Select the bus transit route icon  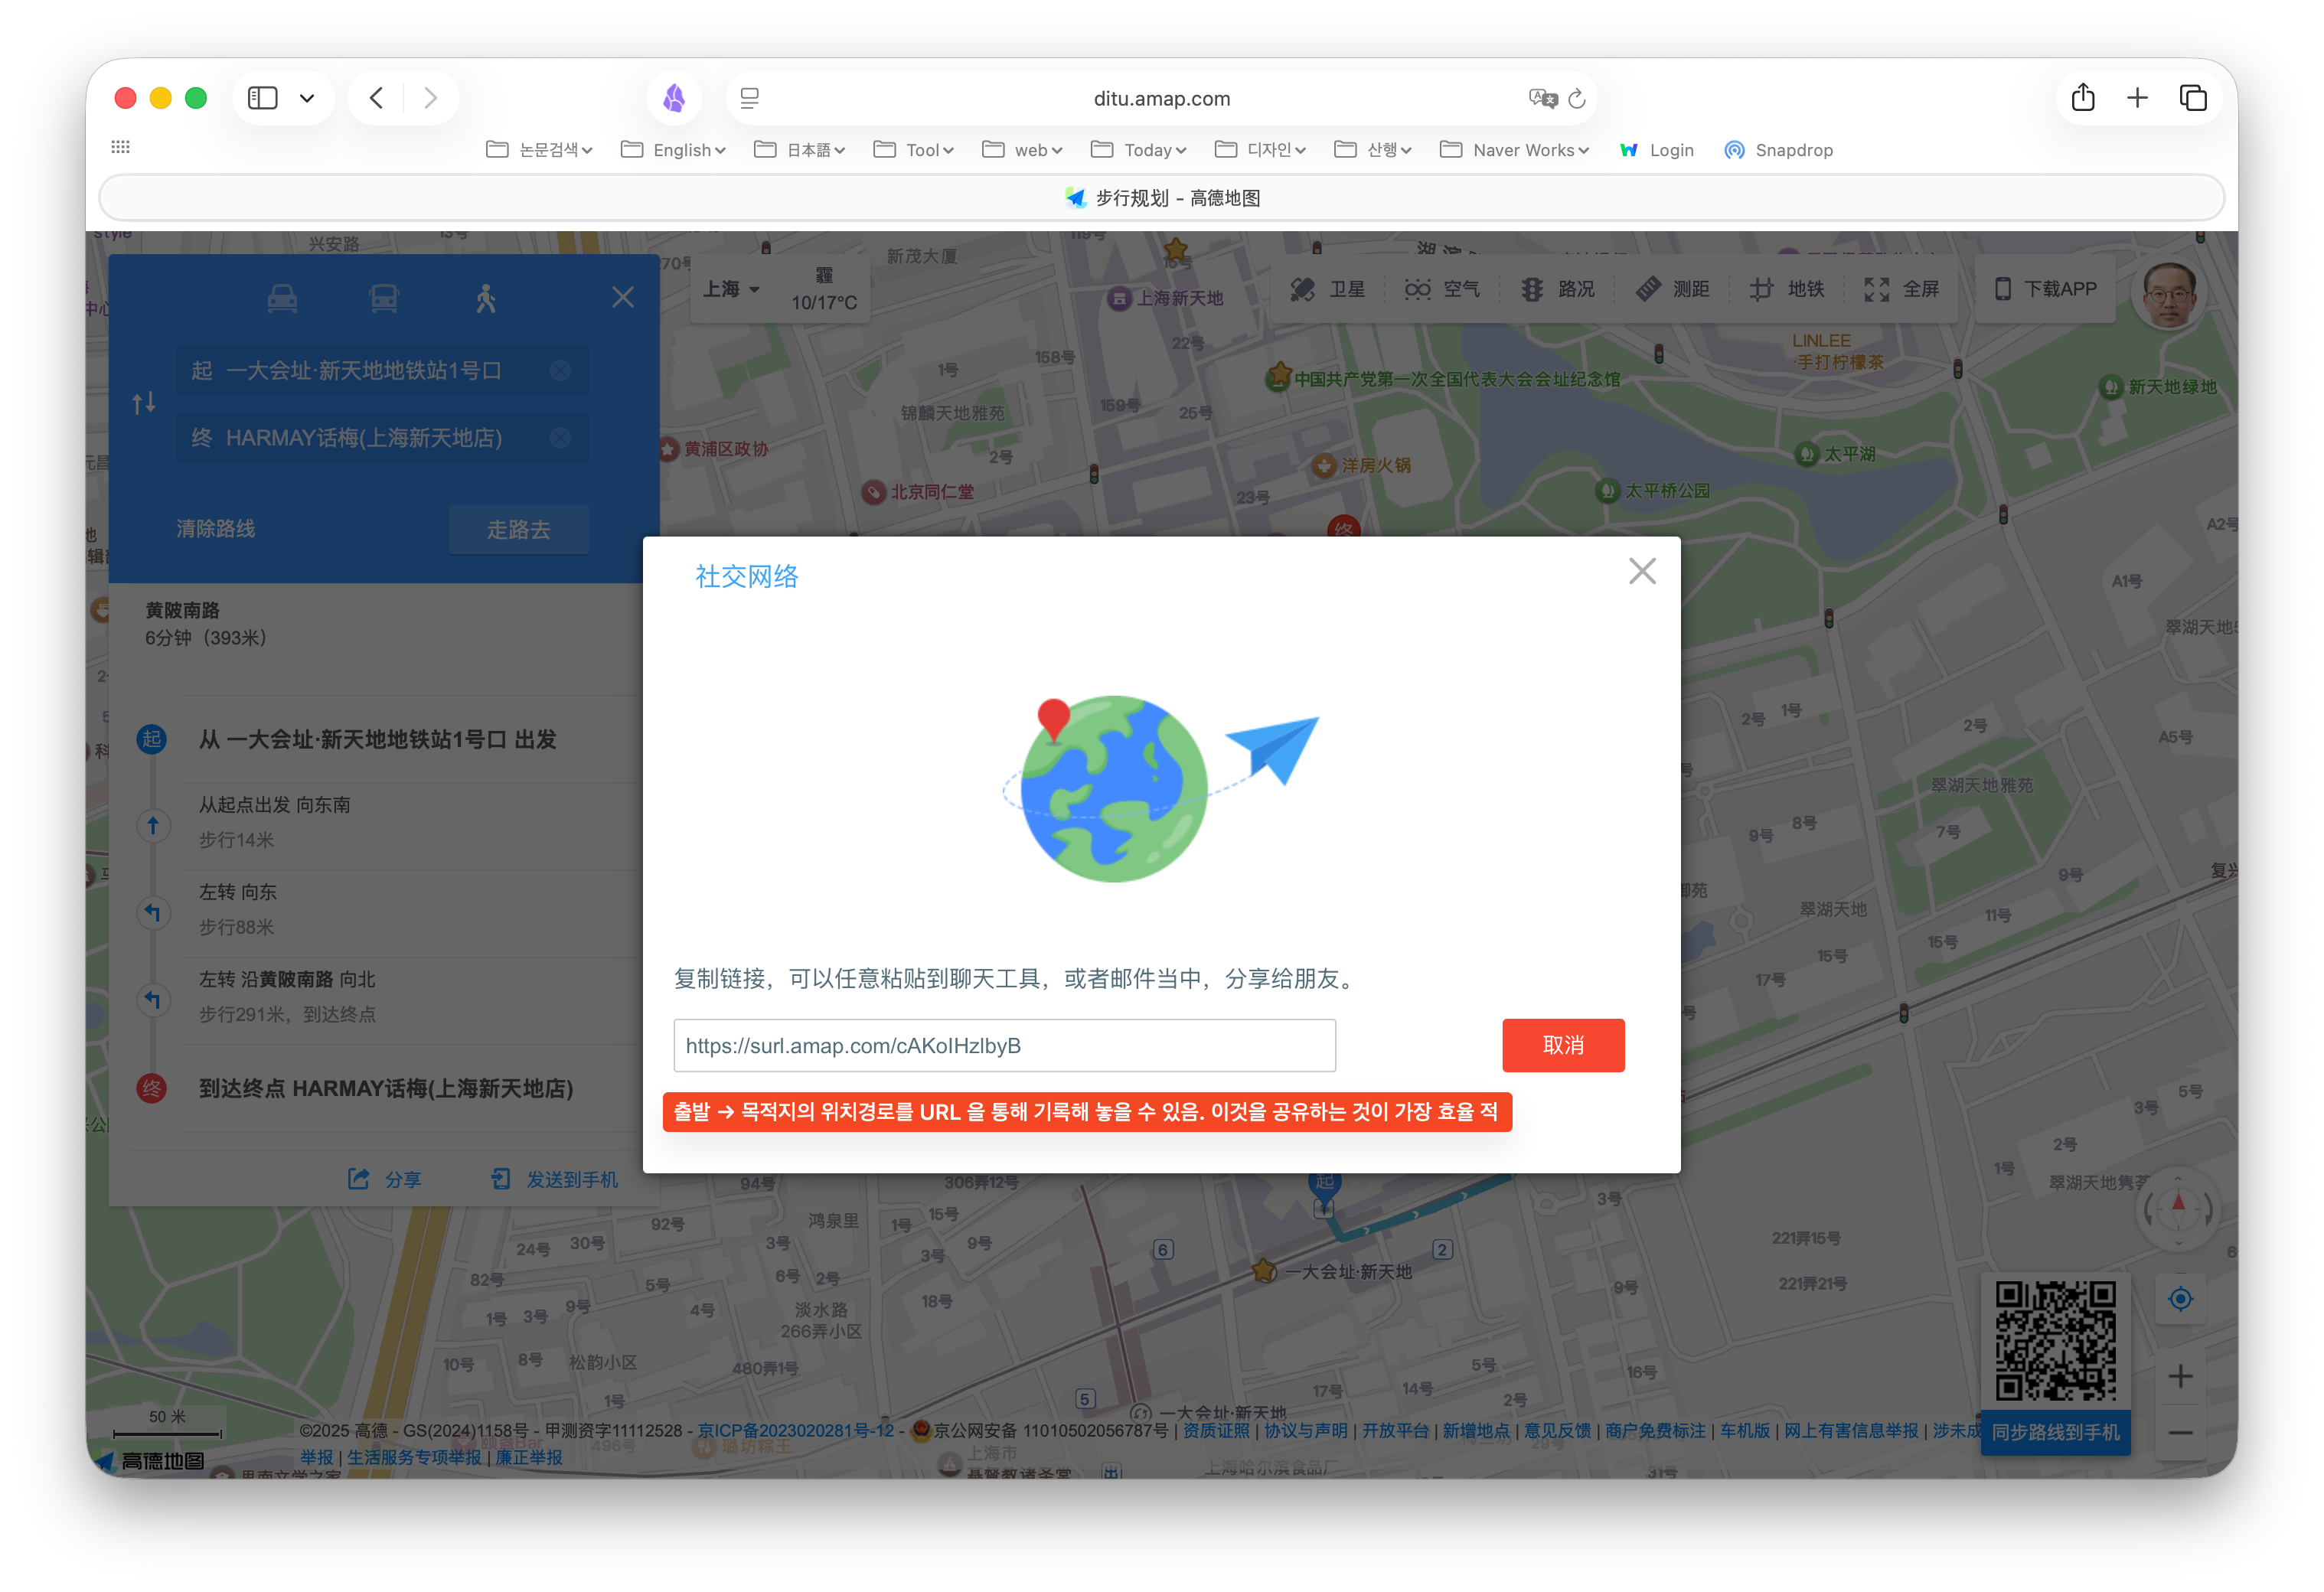pos(384,298)
